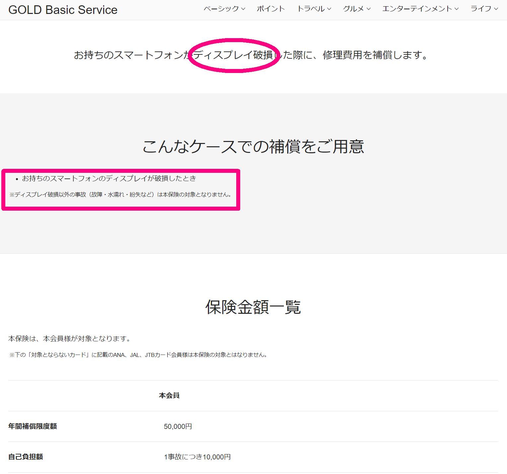Click the こんなケースでの補償をご用意 heading
Image resolution: width=507 pixels, height=474 pixels.
[253, 146]
